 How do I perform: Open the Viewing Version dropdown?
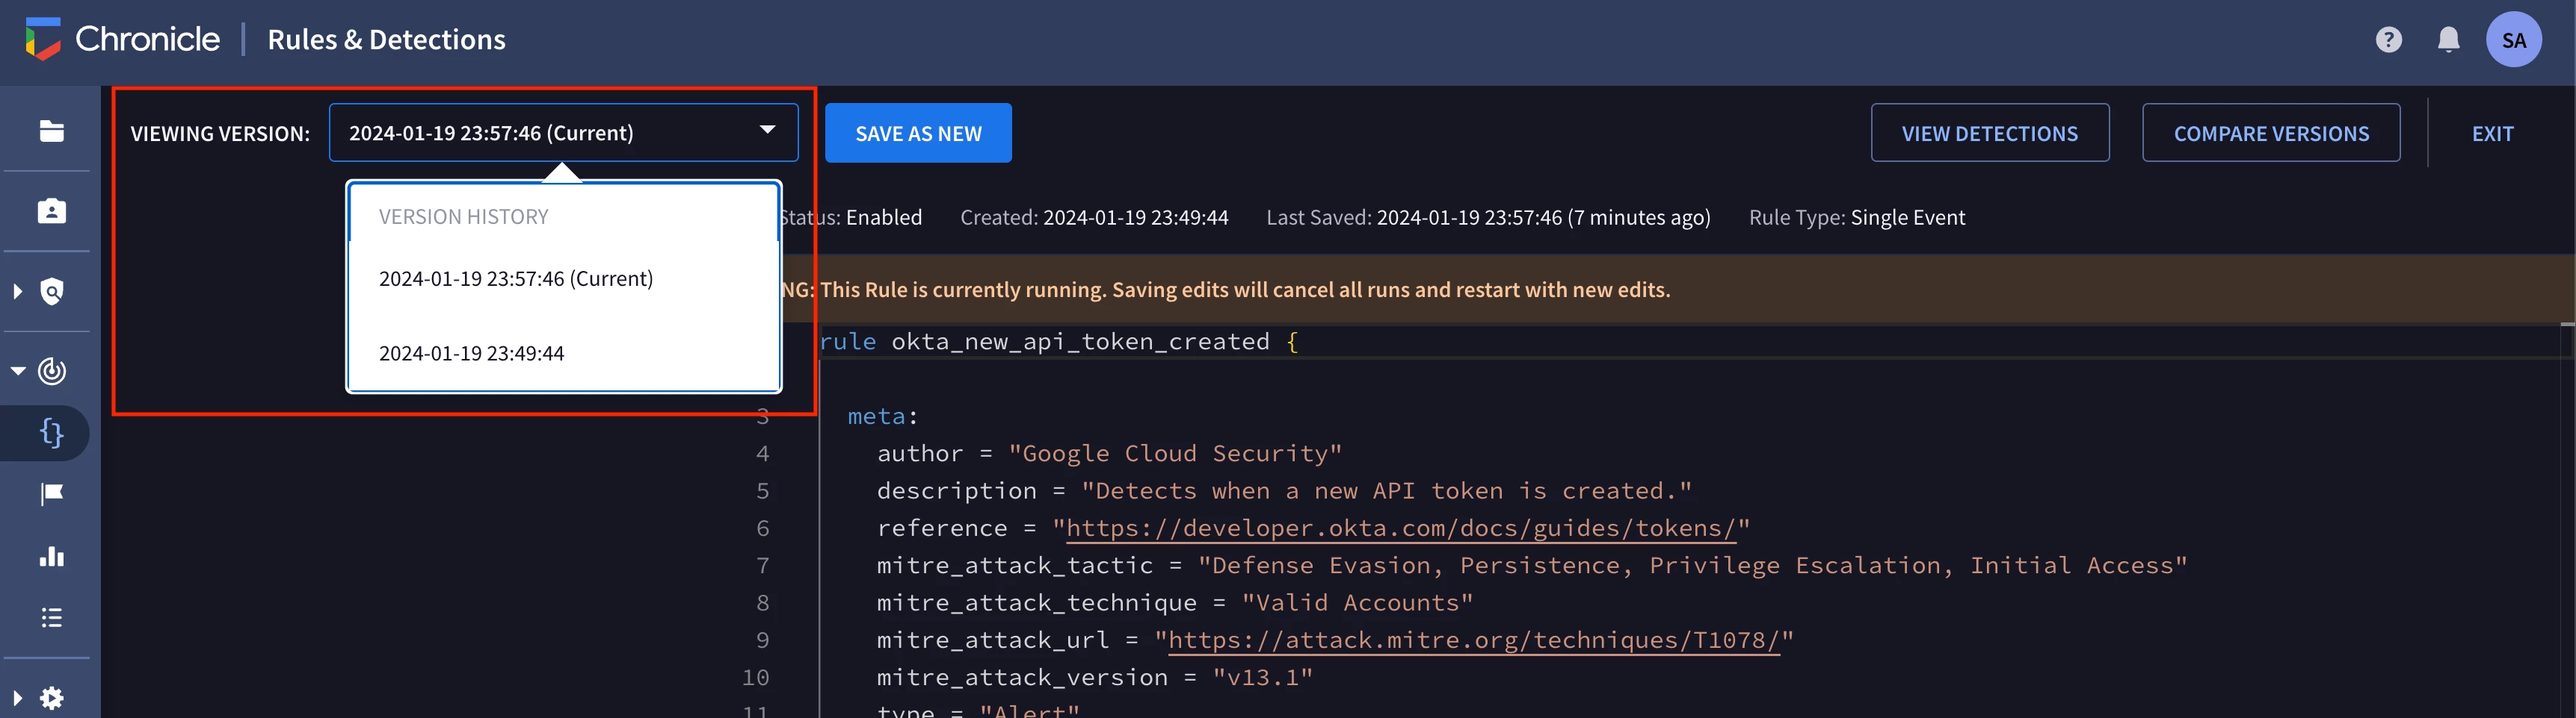[x=563, y=133]
